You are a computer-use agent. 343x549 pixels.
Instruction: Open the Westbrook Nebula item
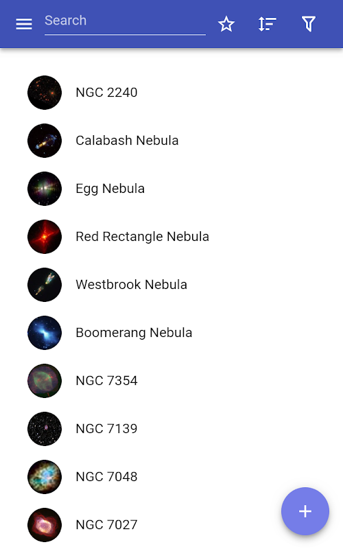[171, 285]
